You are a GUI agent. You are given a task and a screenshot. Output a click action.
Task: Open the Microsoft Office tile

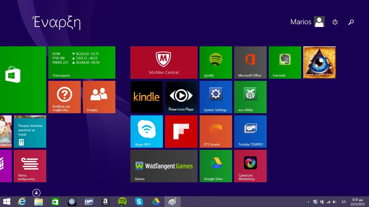(250, 63)
